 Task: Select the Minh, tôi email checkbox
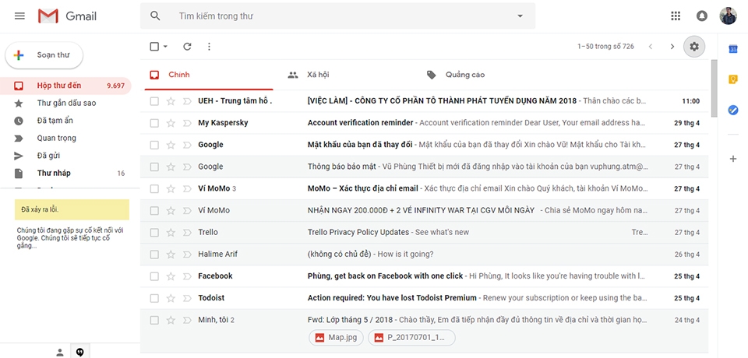click(154, 321)
